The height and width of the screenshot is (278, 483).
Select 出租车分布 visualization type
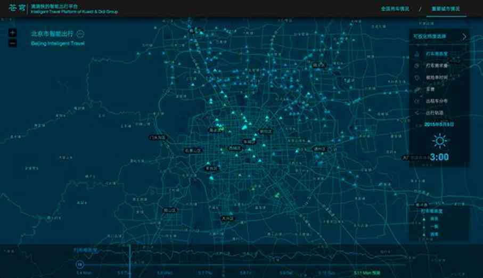pos(437,101)
